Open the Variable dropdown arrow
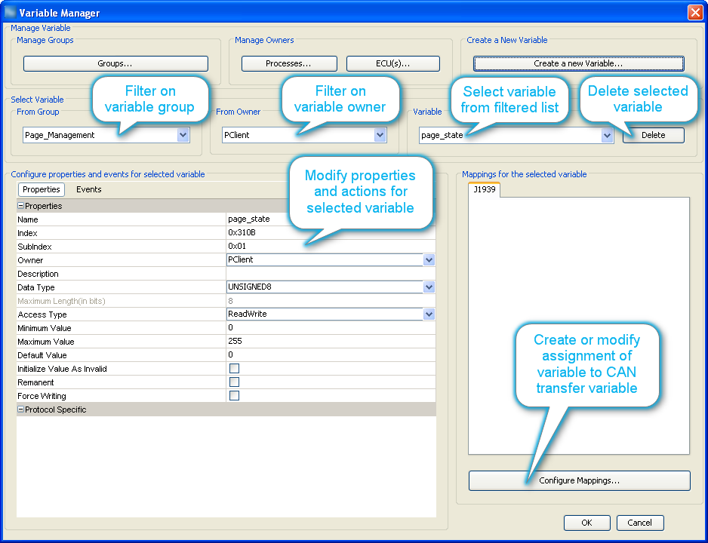 click(x=608, y=135)
